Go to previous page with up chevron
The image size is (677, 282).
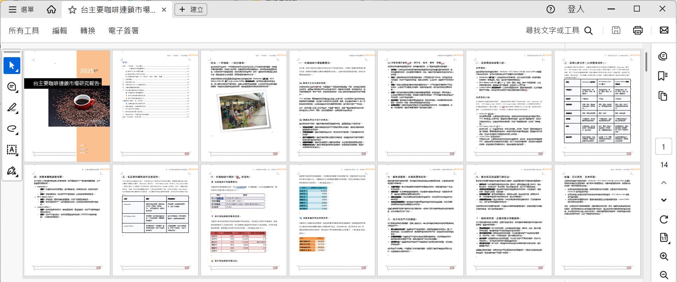tap(663, 183)
